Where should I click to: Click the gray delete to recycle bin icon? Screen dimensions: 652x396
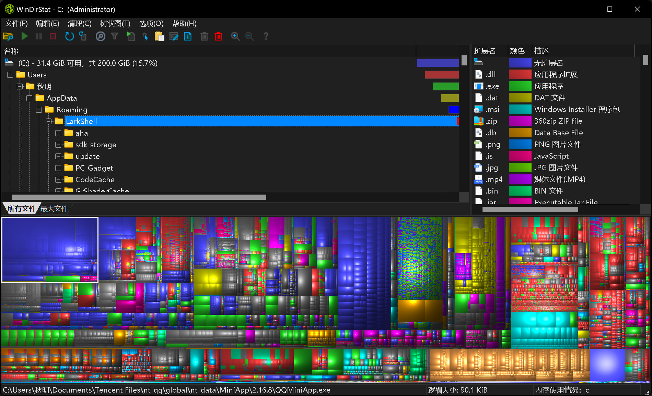[x=204, y=36]
